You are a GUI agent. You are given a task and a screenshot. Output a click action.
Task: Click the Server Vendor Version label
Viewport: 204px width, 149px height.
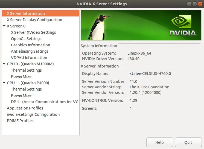pos(103,92)
